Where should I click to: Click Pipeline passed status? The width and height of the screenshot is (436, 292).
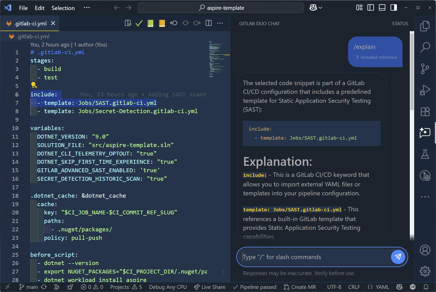tap(255, 287)
